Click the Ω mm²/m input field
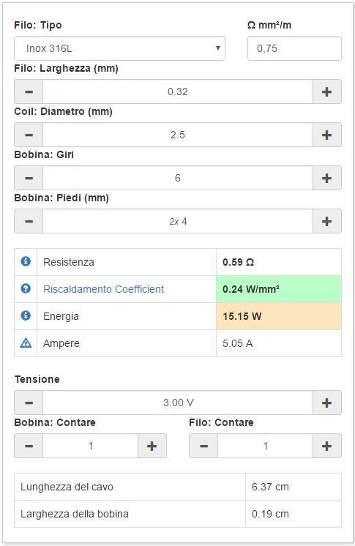Screen dimensions: 355x546 [294, 48]
